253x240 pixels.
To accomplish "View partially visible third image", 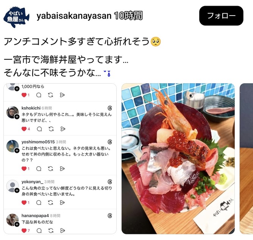I will [247, 159].
